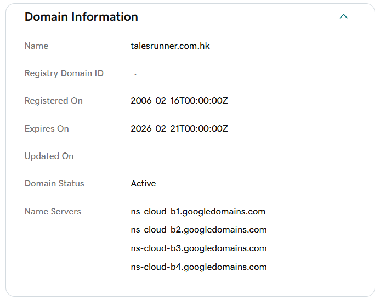Click the dash value beside Updated On
380x300 pixels.
135,157
